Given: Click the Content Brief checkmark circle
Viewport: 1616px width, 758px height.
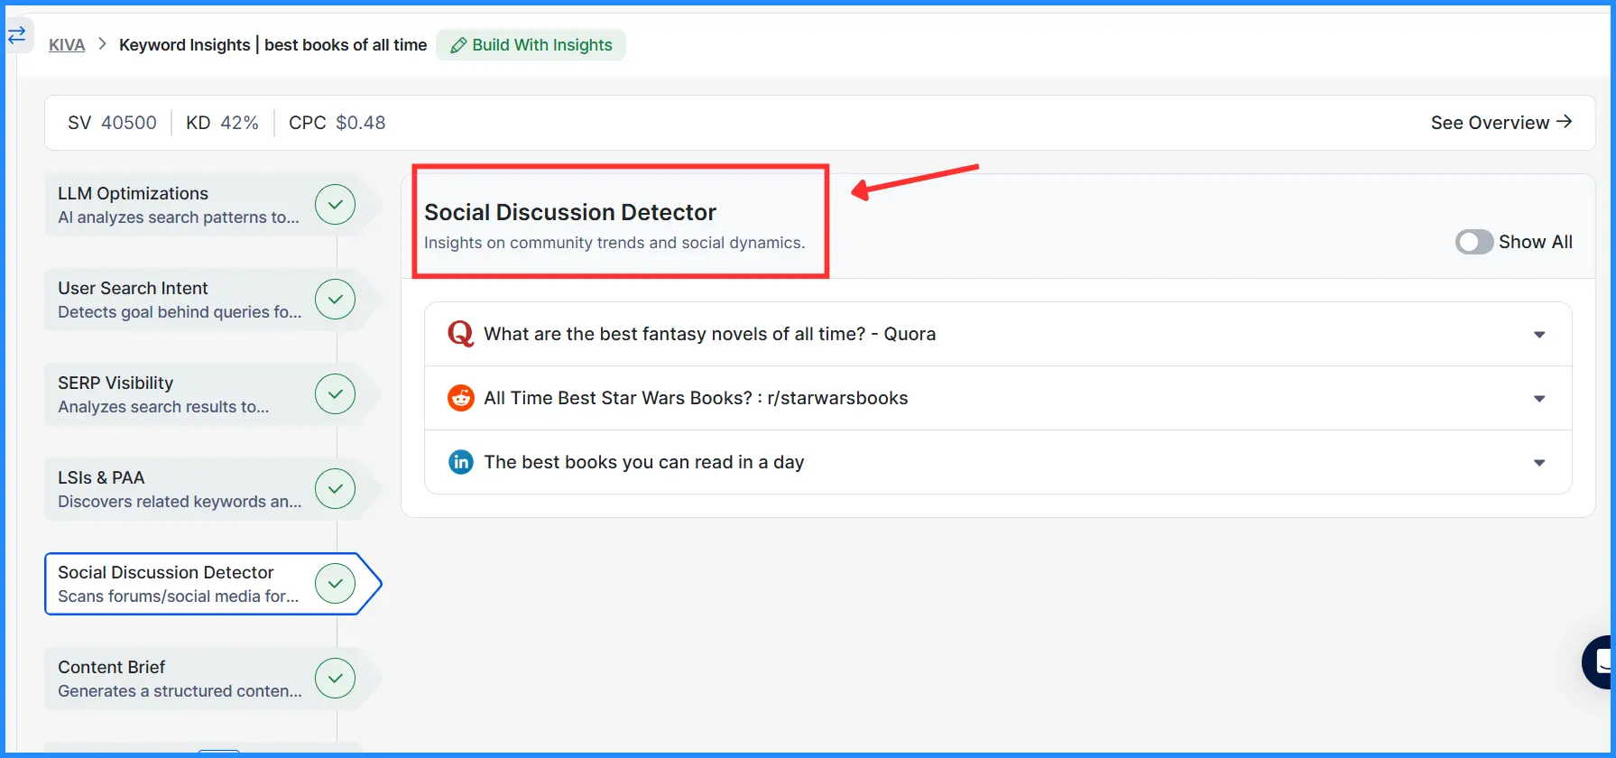Looking at the screenshot, I should tap(335, 679).
